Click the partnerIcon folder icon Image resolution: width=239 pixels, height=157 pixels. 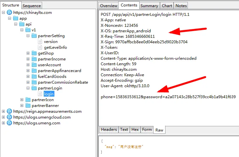[28, 100]
